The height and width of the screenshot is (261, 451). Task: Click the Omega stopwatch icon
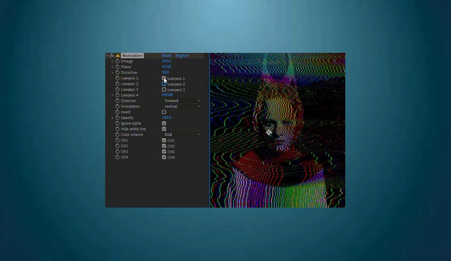[118, 61]
